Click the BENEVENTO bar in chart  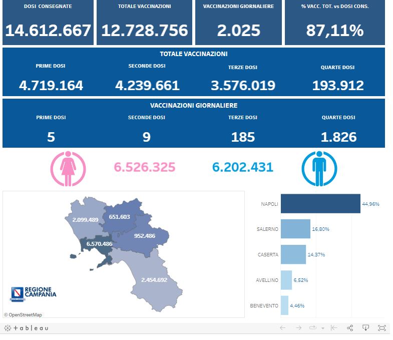[284, 305]
